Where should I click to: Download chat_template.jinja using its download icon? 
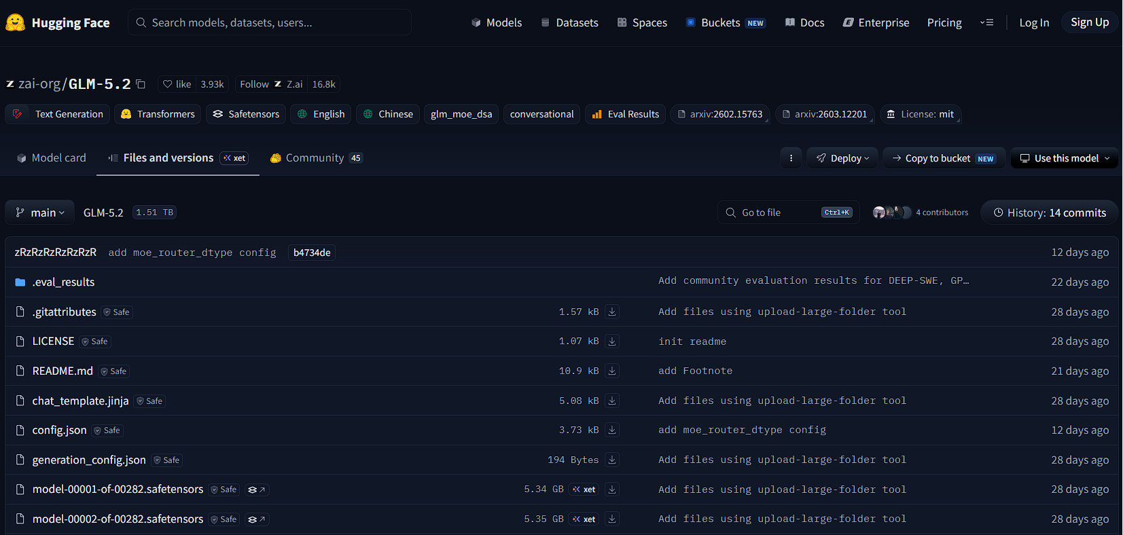coord(612,401)
